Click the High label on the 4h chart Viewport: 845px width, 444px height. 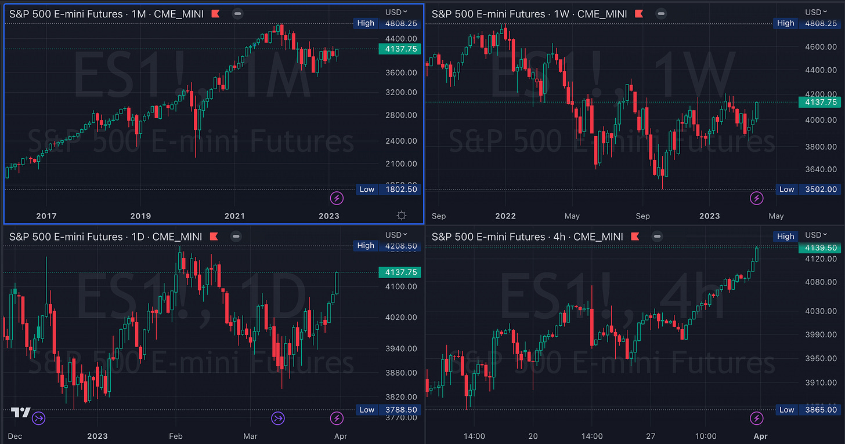click(x=785, y=236)
